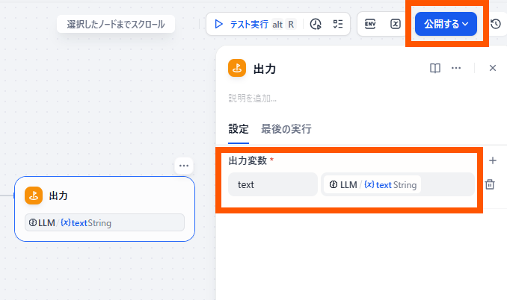Click the trash icon to delete output variable

[x=491, y=184]
